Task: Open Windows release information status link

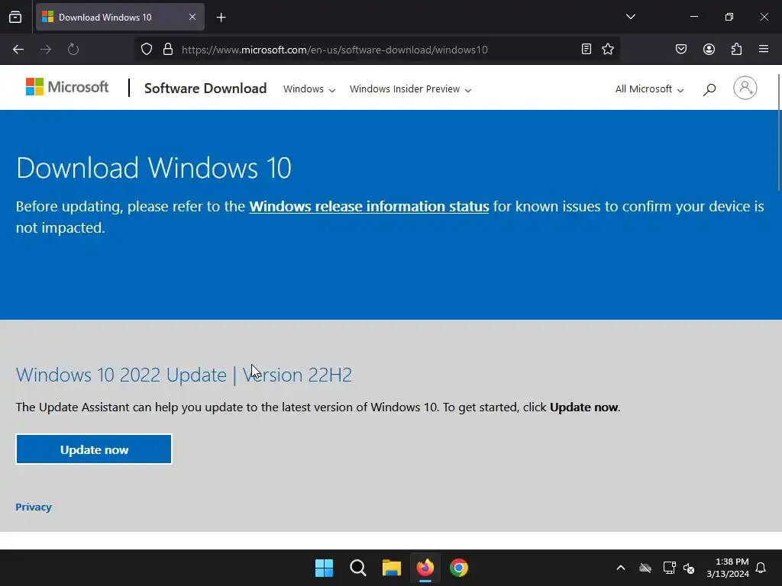Action: click(369, 206)
